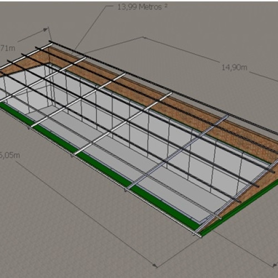278x278 pixels.
Task: Click the topmost black corrugated purlin bar
Action: [x=163, y=87]
